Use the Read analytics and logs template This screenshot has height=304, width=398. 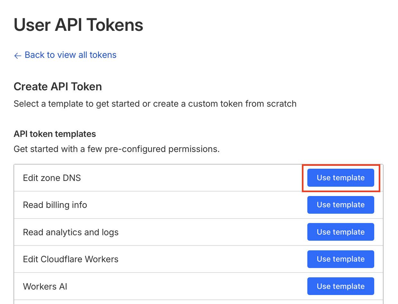click(x=340, y=232)
